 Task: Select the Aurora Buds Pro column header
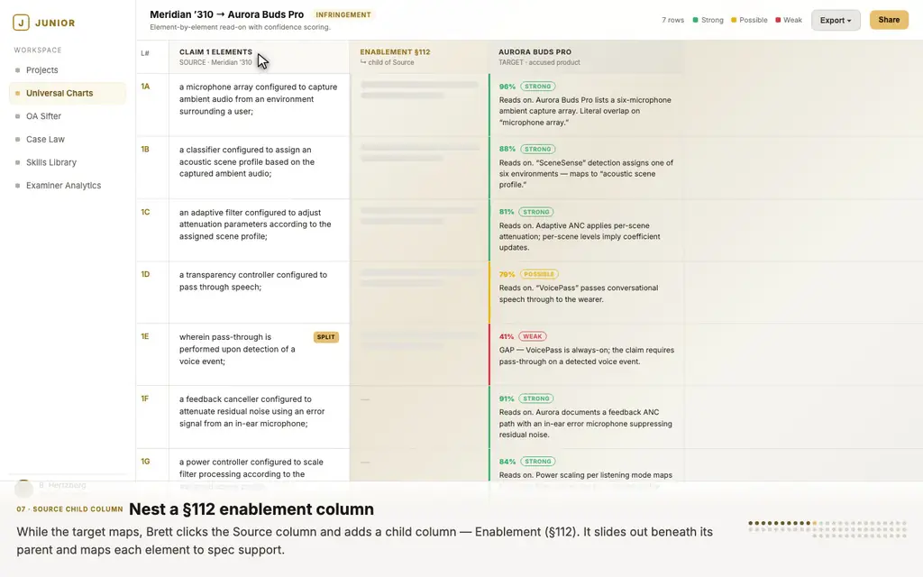pyautogui.click(x=586, y=57)
